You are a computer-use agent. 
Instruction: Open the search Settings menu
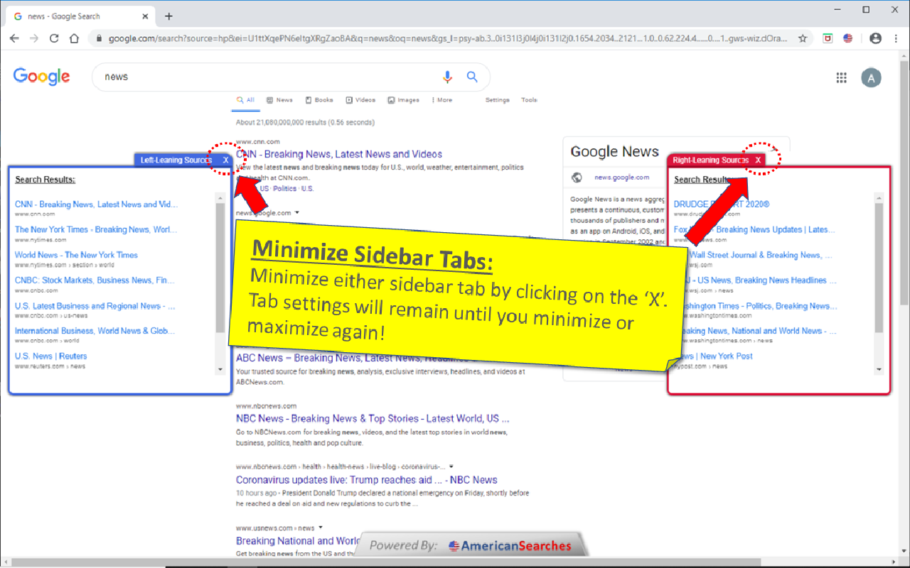click(498, 100)
